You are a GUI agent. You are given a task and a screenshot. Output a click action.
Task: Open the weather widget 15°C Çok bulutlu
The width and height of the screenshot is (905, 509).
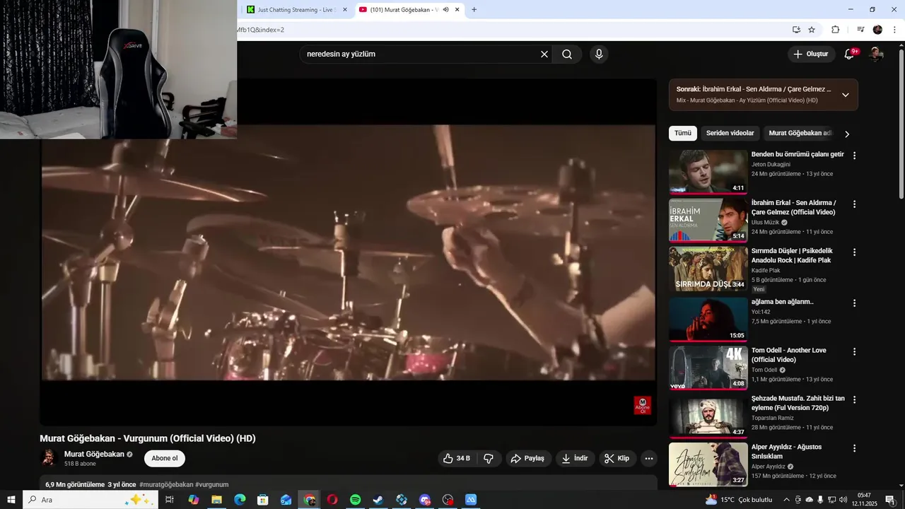(739, 500)
